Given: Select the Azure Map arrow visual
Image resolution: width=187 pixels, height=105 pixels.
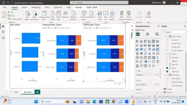Looking at the screenshot, I should click(149, 53).
